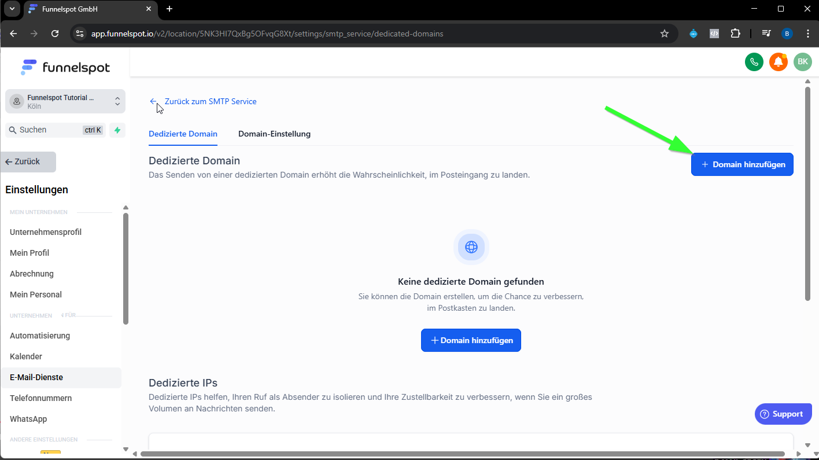Viewport: 819px width, 460px height.
Task: Reload the page
Action: pyautogui.click(x=55, y=34)
